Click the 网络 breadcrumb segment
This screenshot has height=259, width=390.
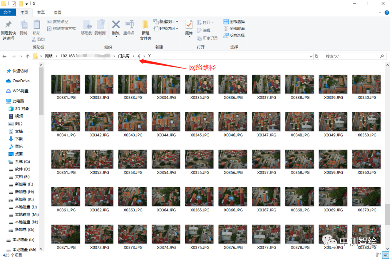[49, 56]
